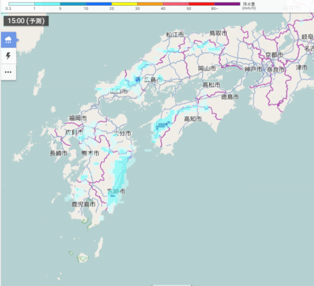The height and width of the screenshot is (286, 314).
Task: Click the 長崎市 city label
Action: [58, 153]
